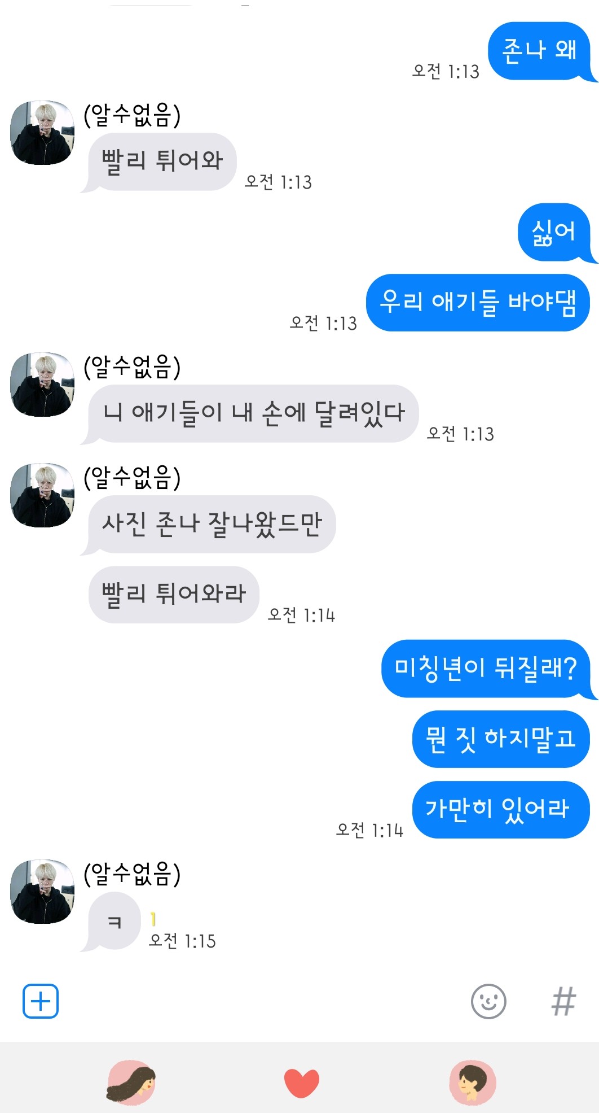Tap the hashtag search icon
Viewport: 599px width, 1113px height.
tap(563, 1001)
